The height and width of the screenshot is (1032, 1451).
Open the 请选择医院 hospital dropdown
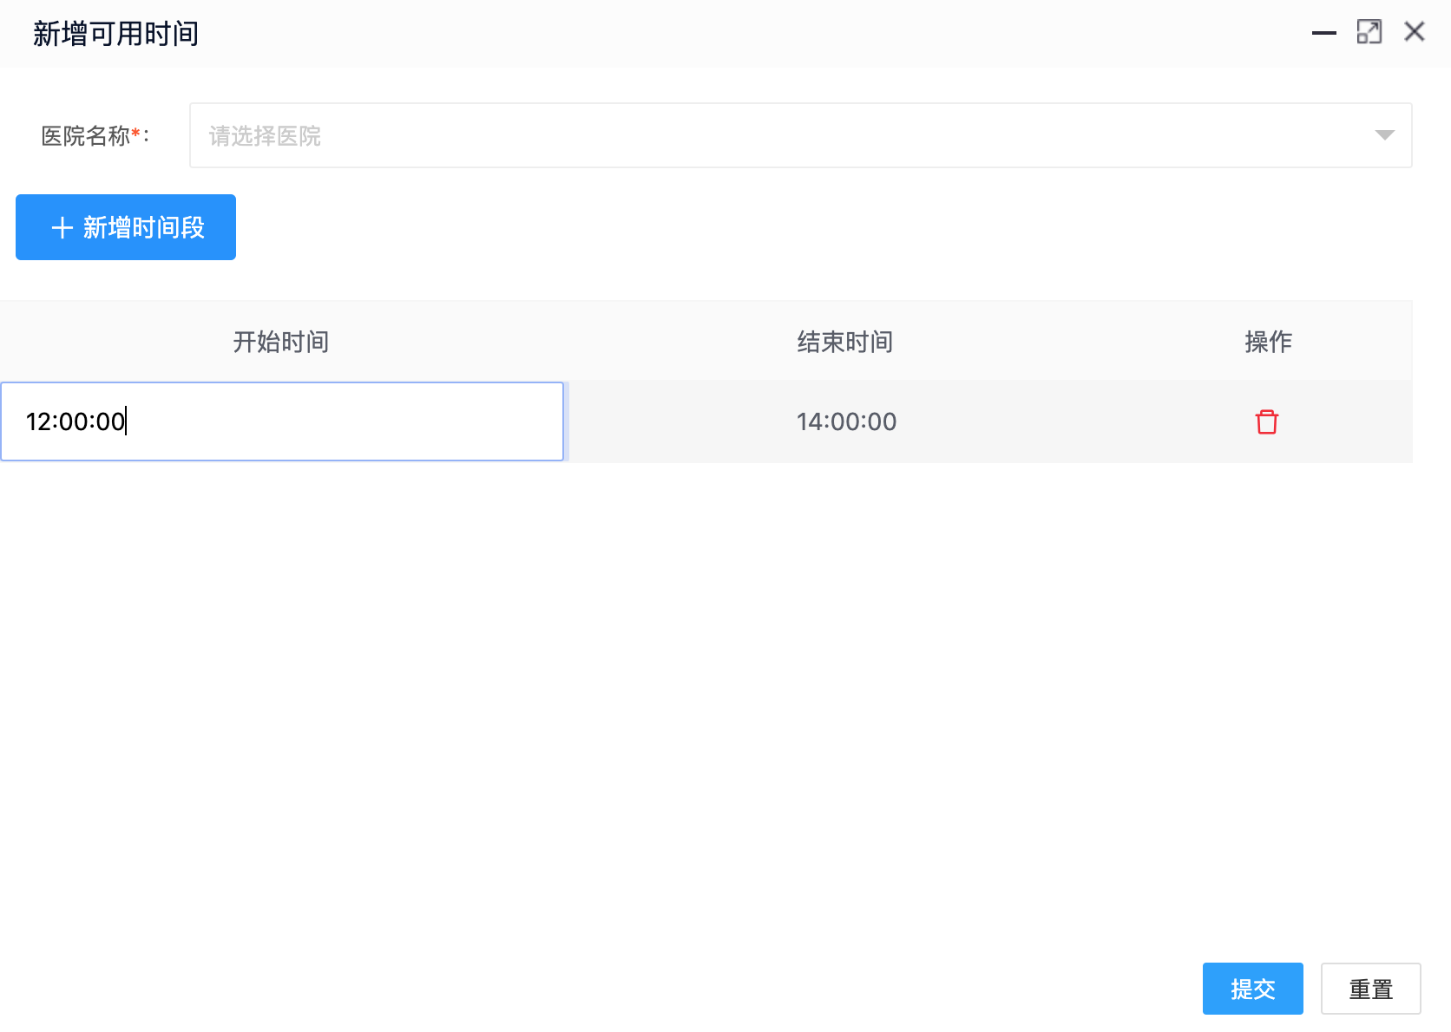tap(800, 135)
